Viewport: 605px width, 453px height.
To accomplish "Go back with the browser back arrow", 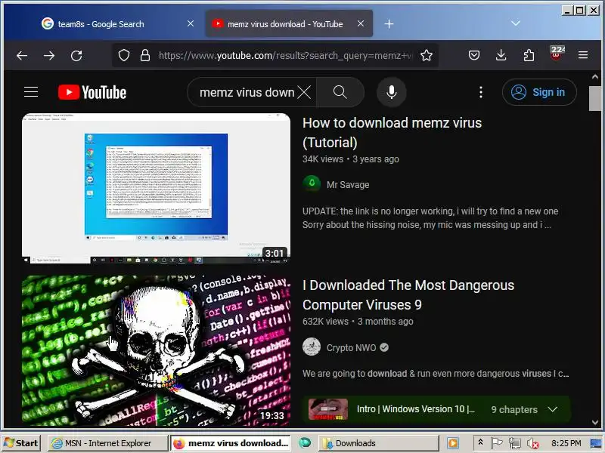I will [x=22, y=56].
